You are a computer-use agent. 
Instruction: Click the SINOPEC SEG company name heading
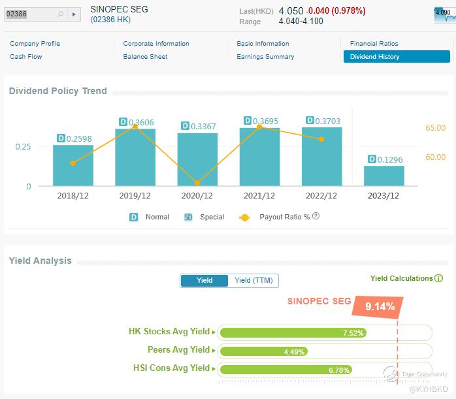click(x=119, y=9)
